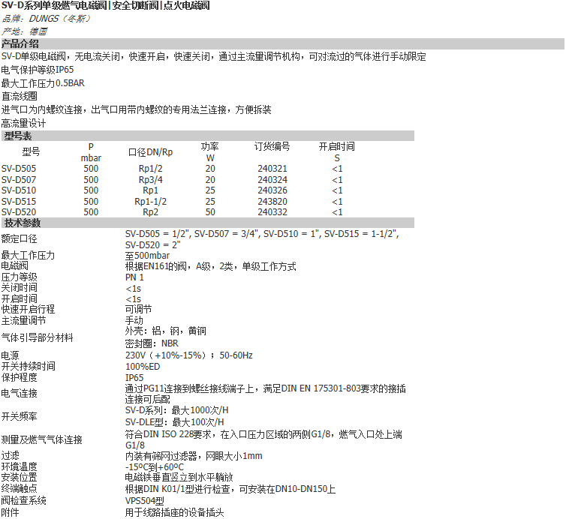Click the '订货编号' column header
The image size is (566, 519).
pyautogui.click(x=272, y=146)
